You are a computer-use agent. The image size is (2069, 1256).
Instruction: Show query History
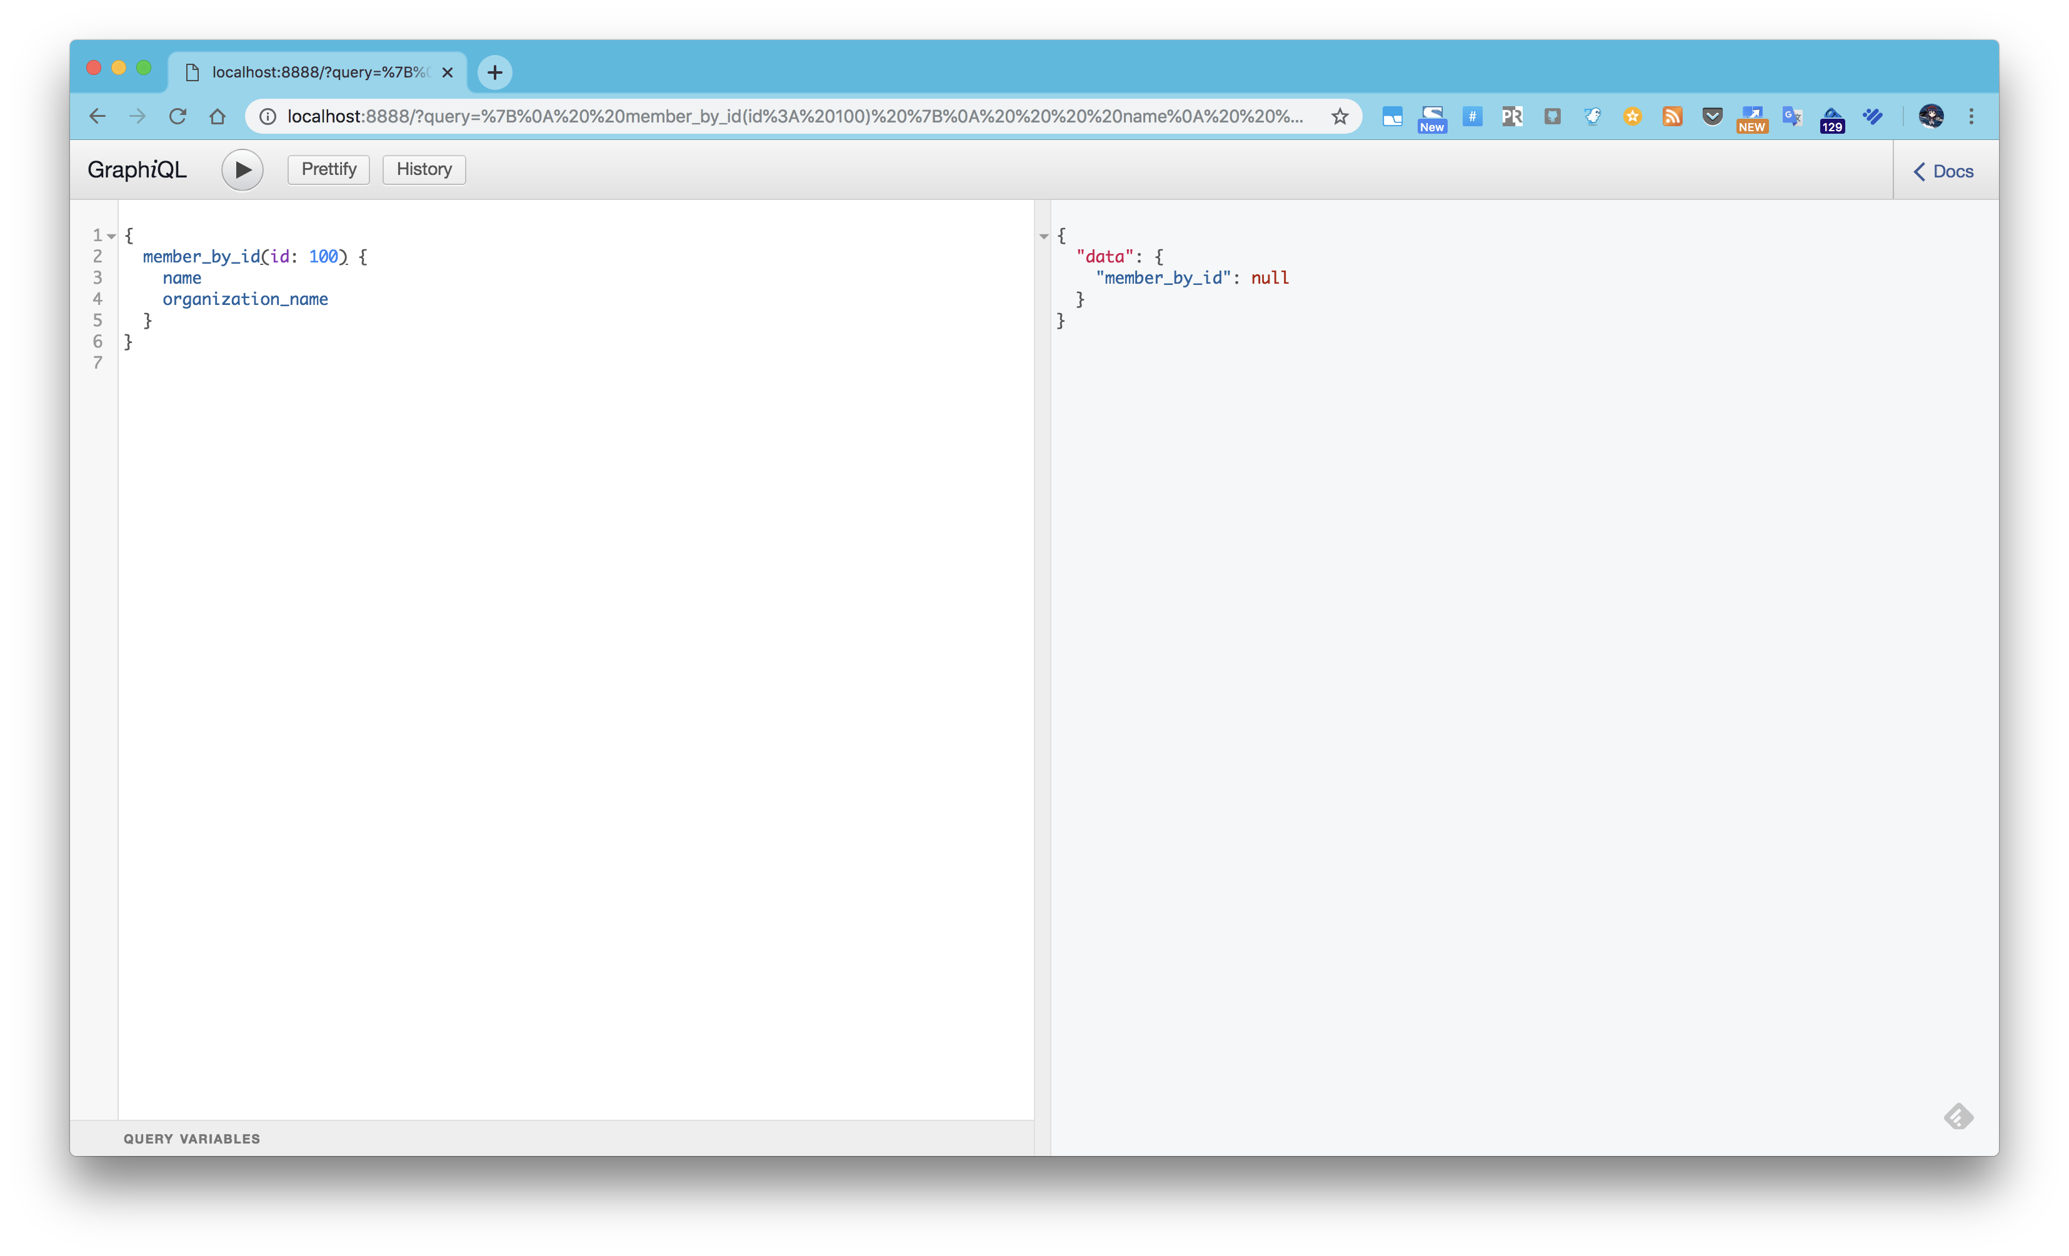[x=423, y=169]
